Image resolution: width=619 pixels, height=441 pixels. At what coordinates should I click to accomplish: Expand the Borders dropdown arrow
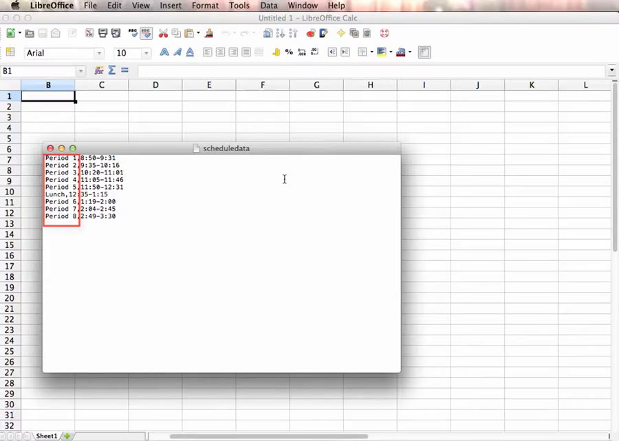pos(371,52)
